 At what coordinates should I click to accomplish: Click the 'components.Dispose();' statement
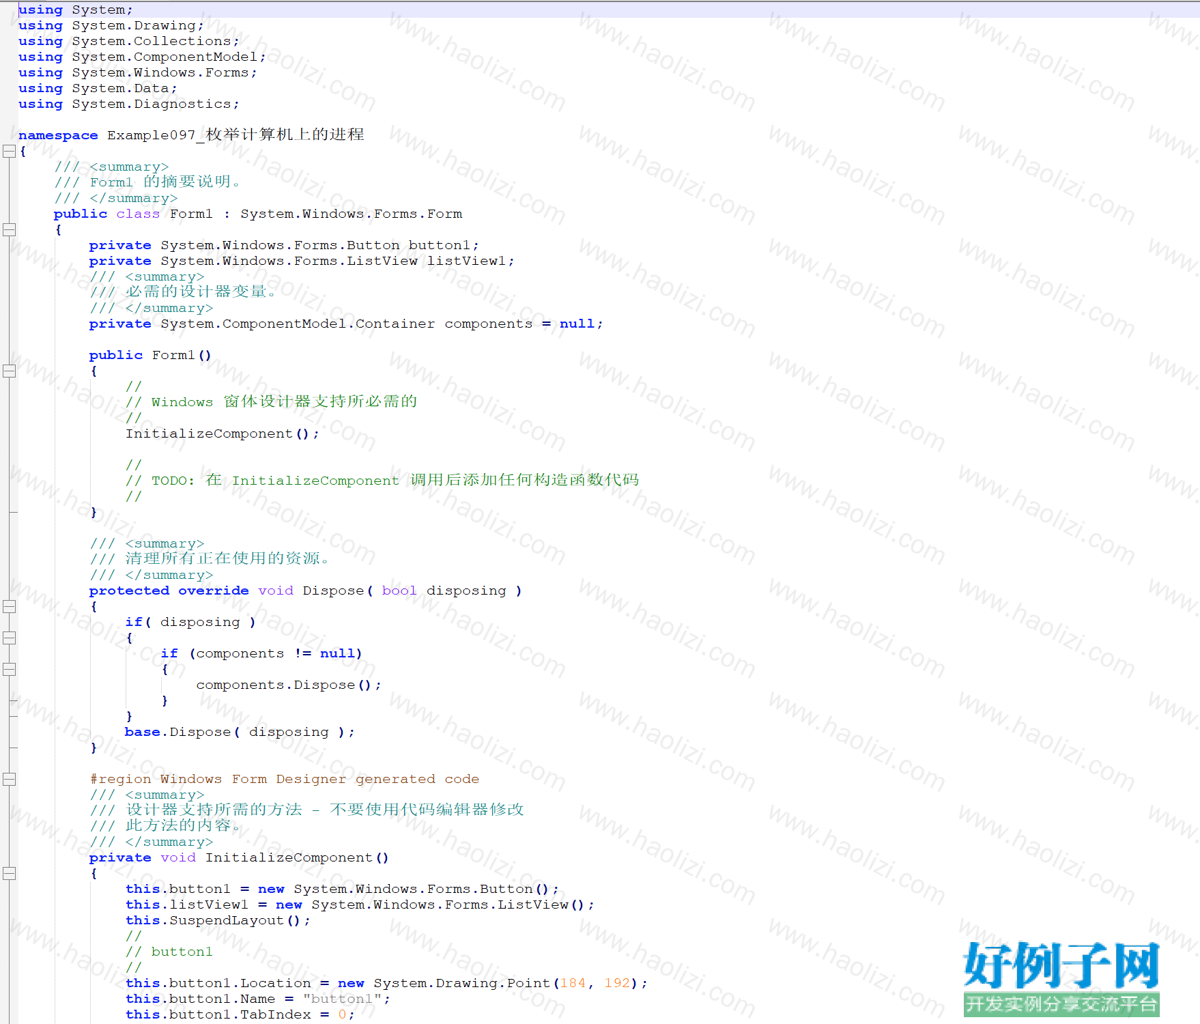coord(289,685)
